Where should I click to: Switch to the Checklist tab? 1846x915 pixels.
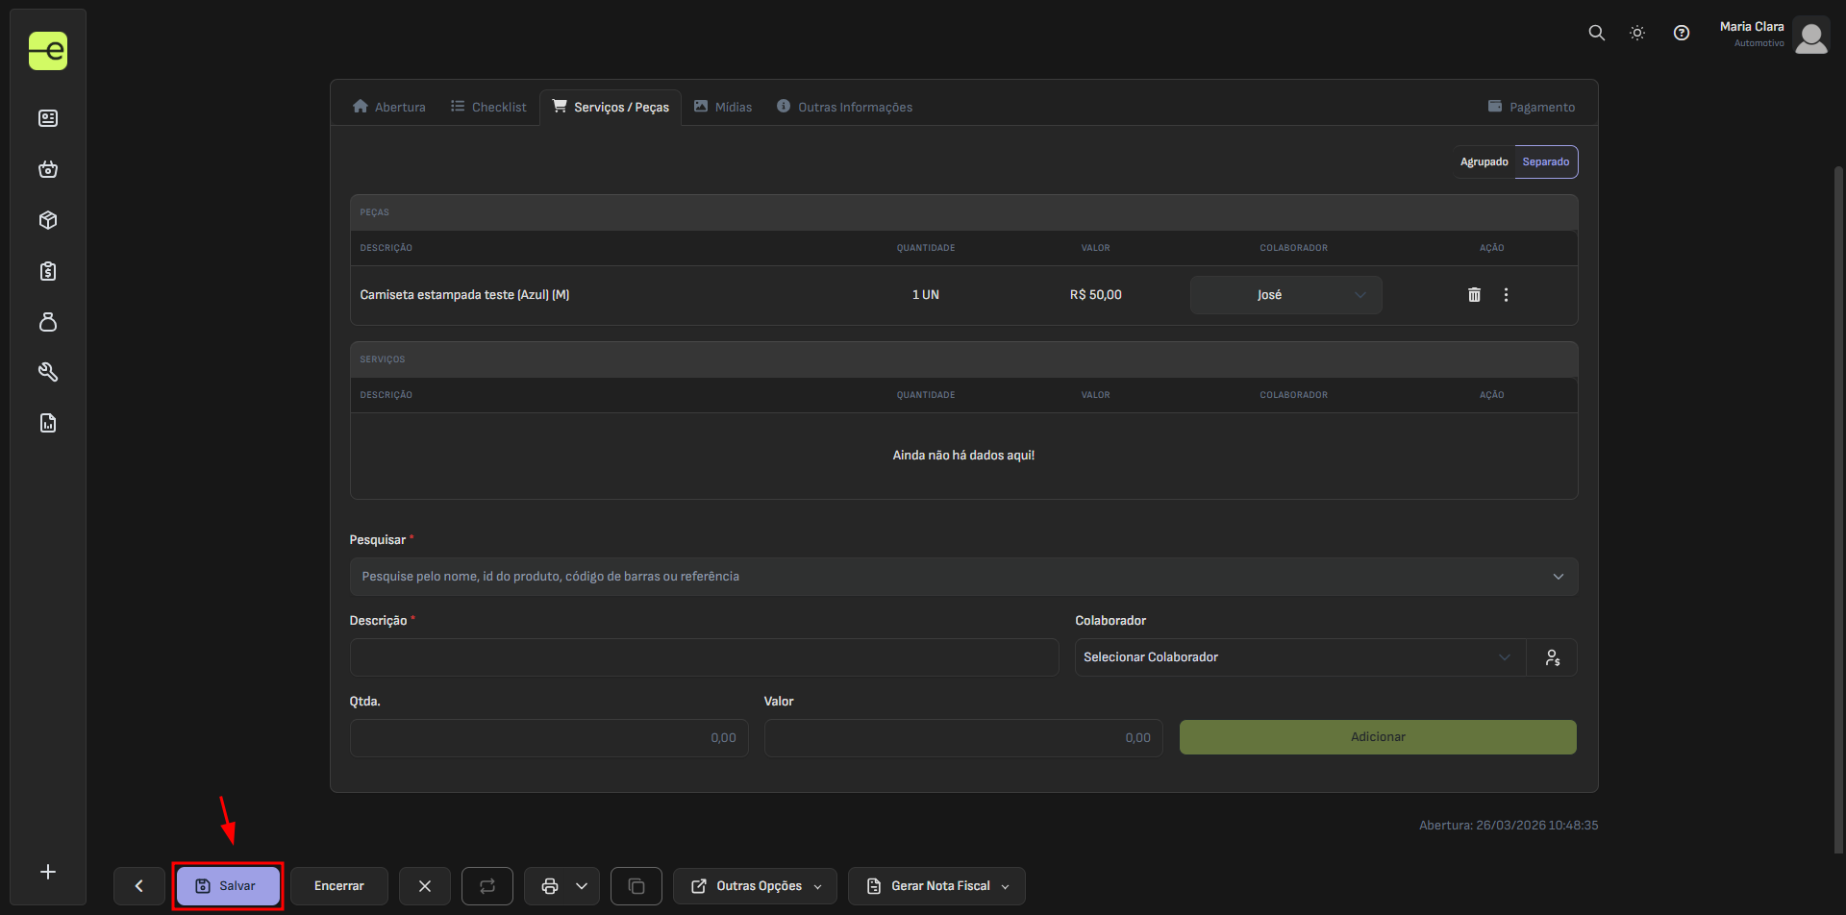coord(488,107)
